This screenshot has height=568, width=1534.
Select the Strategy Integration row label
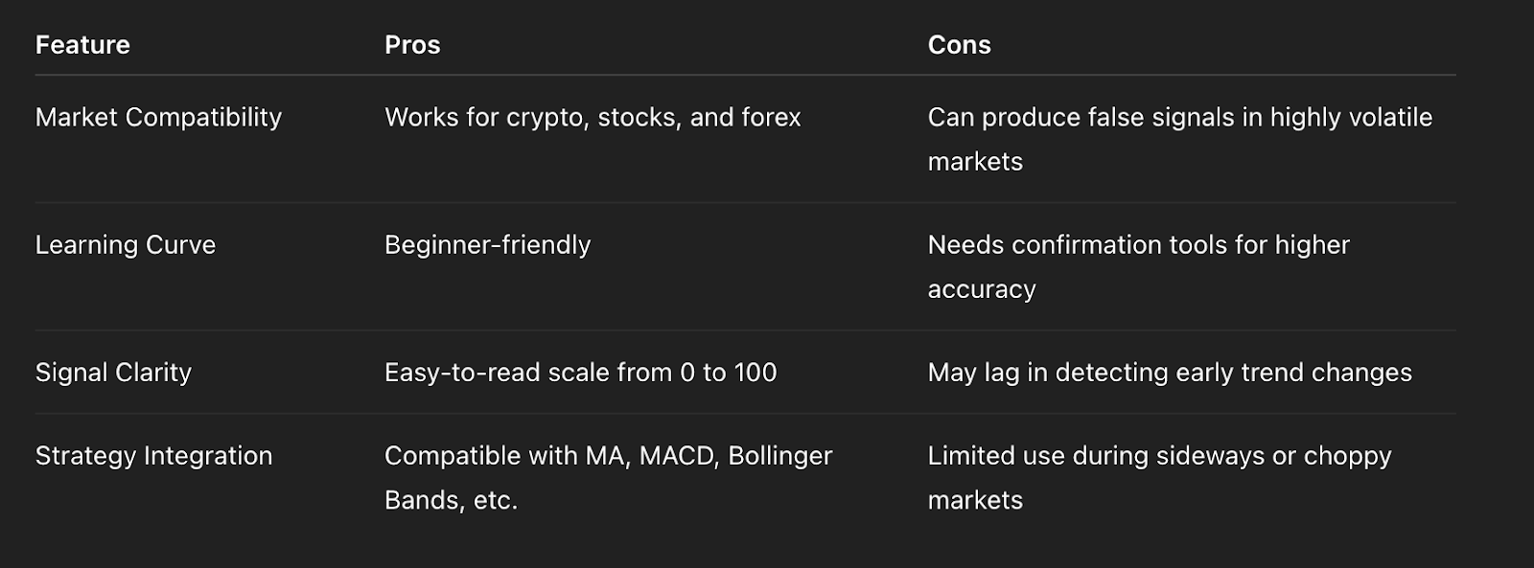pyautogui.click(x=153, y=456)
